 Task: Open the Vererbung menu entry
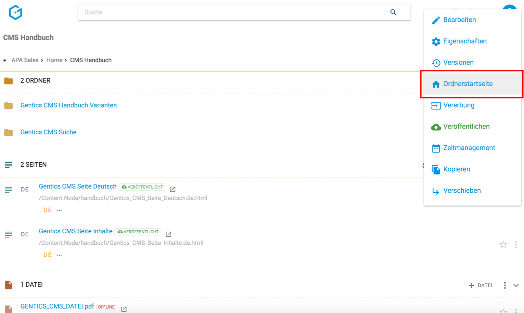point(472,105)
